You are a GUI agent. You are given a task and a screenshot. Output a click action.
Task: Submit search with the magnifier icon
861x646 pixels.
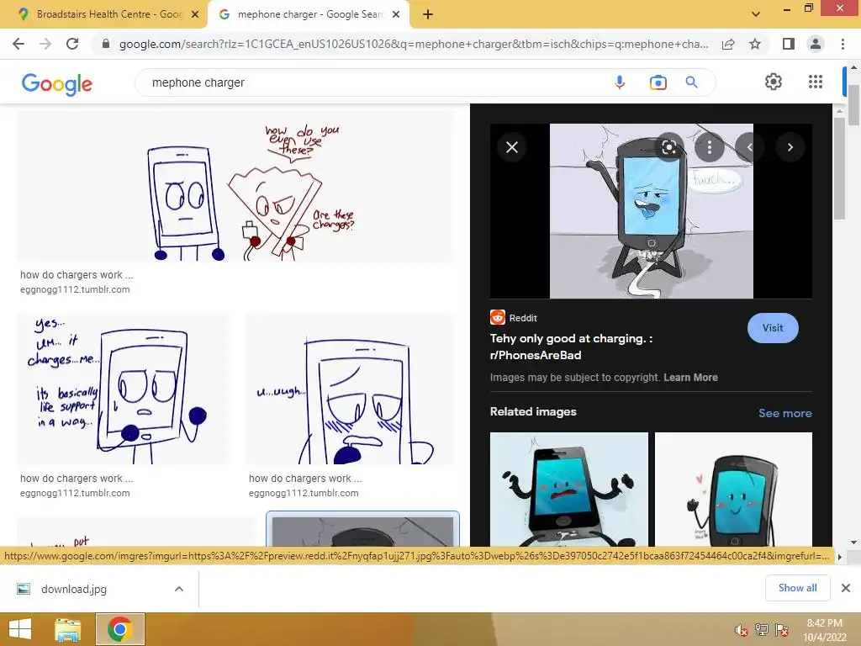pyautogui.click(x=691, y=82)
